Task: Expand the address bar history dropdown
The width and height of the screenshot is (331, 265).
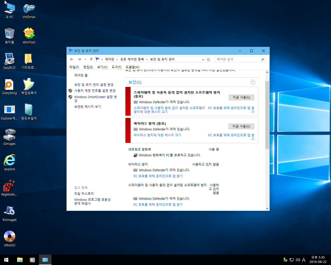Action: (x=203, y=60)
